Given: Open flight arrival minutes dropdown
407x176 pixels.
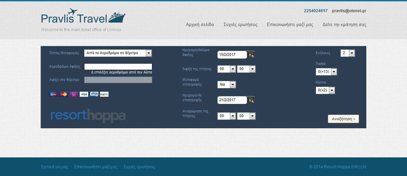Looking at the screenshot, I should click(x=246, y=69).
